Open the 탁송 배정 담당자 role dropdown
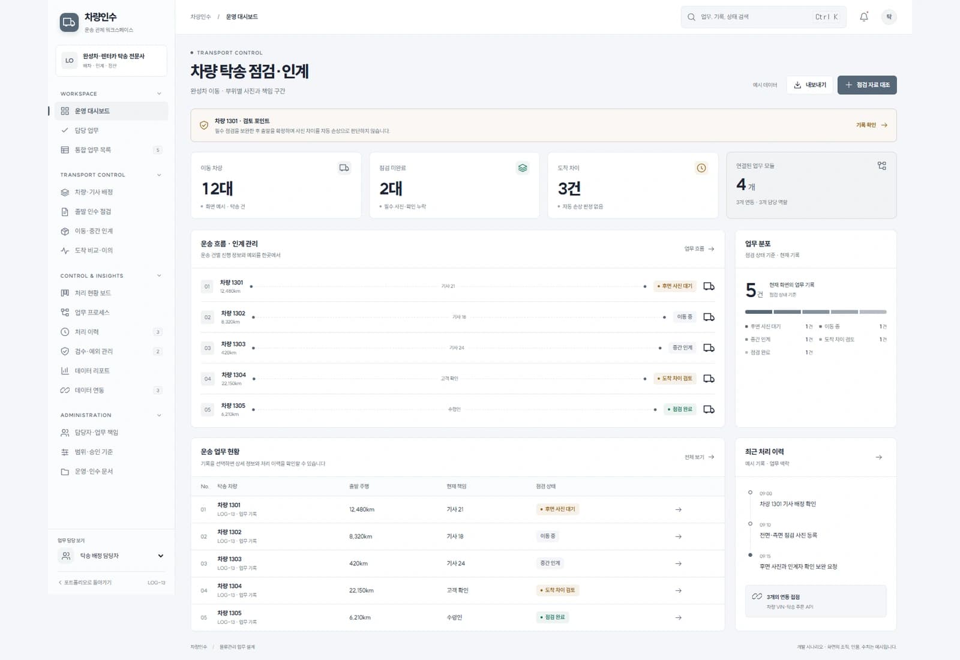 pyautogui.click(x=111, y=556)
